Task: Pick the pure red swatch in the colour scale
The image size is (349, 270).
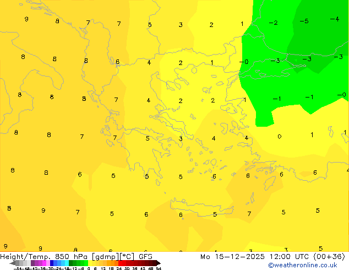Action: click(x=120, y=263)
